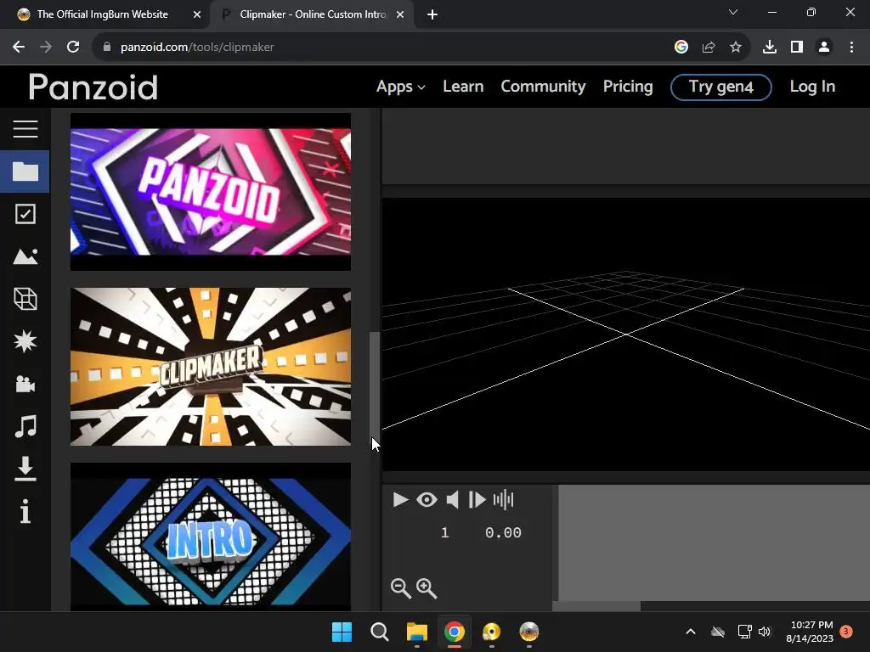
Task: Switch to the Clipmaker browser tab
Action: coord(313,14)
